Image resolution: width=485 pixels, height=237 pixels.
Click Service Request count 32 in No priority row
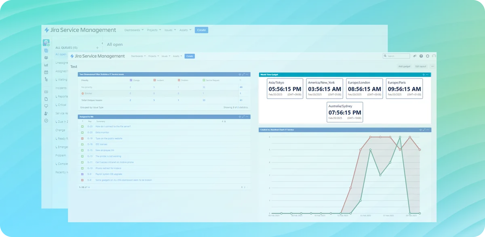point(204,87)
